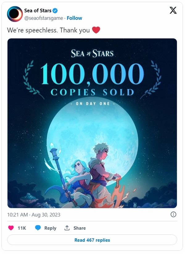Like the tweet with the pink heart
Screen dimensions: 185x254
11,228
